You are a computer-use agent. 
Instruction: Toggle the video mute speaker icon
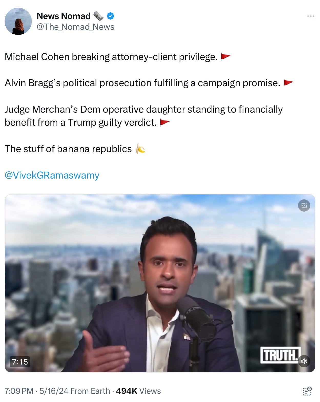click(x=304, y=361)
